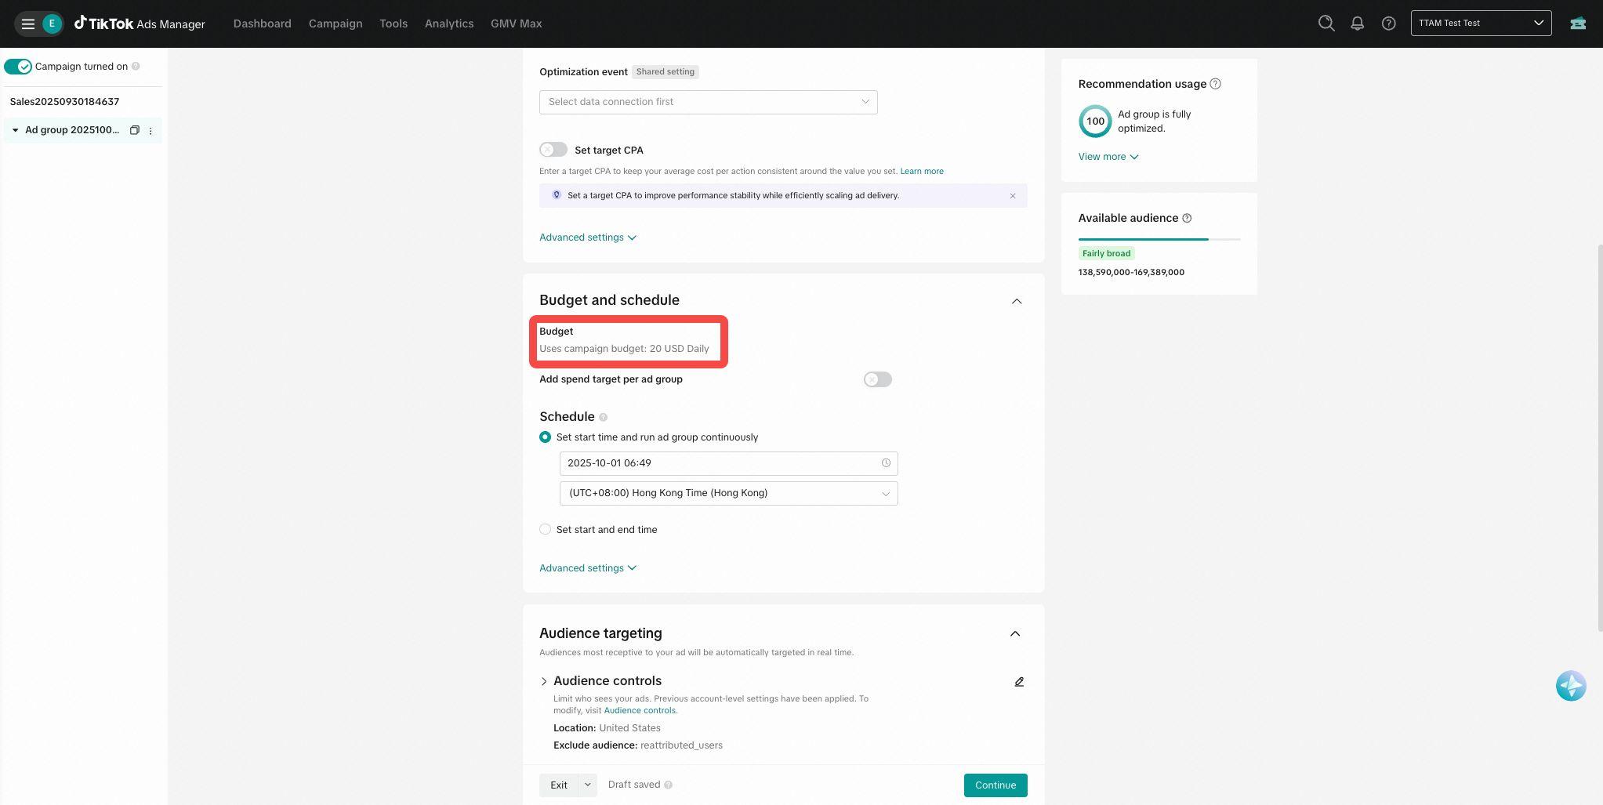Viewport: 1603px width, 805px height.
Task: Enable the Set target CPA toggle
Action: (x=553, y=150)
